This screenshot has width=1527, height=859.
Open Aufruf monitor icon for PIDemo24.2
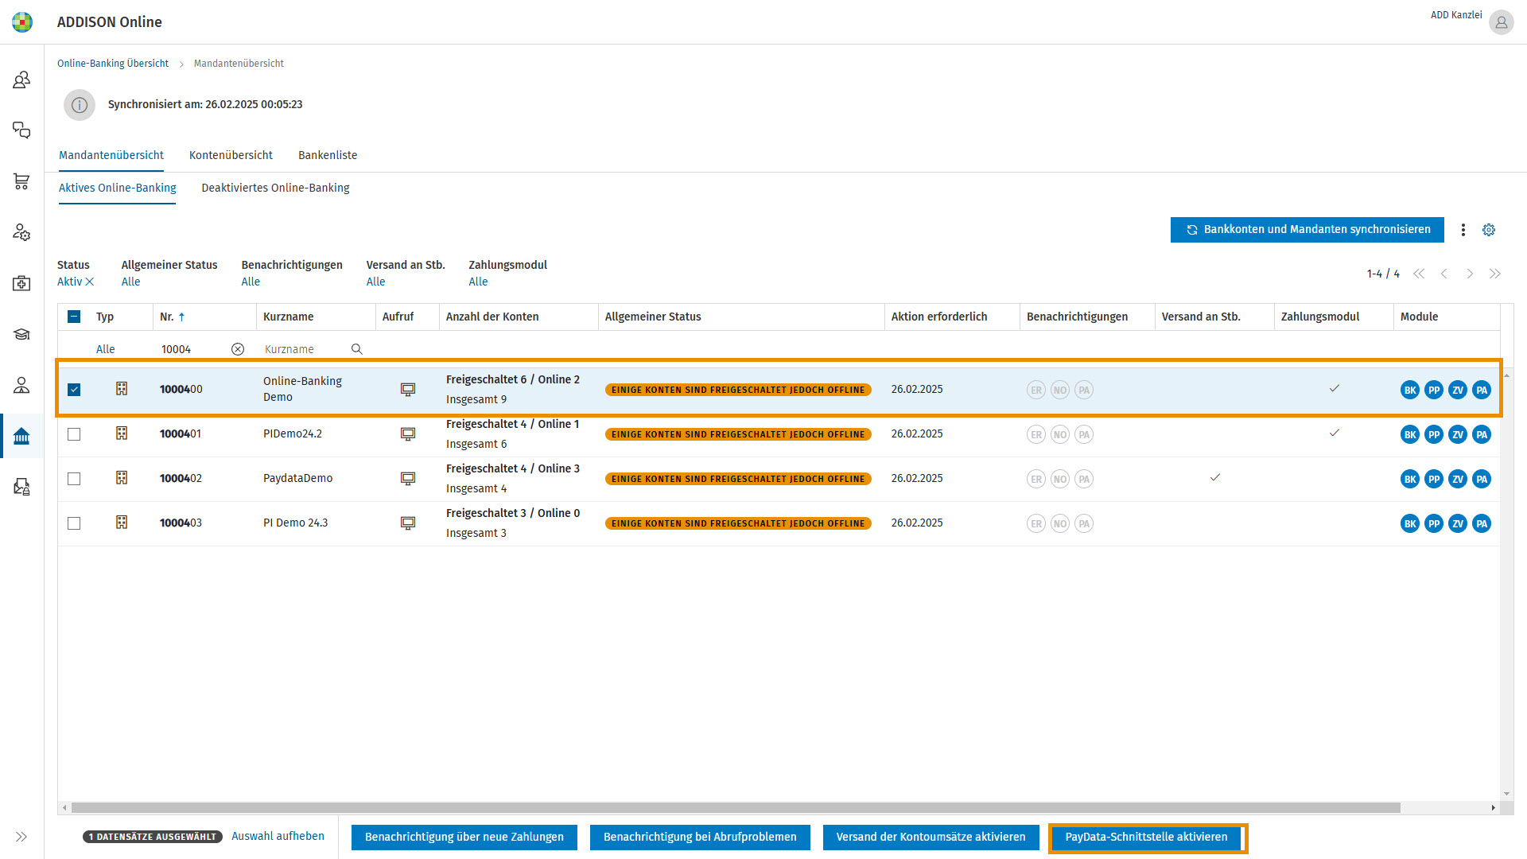(x=408, y=434)
